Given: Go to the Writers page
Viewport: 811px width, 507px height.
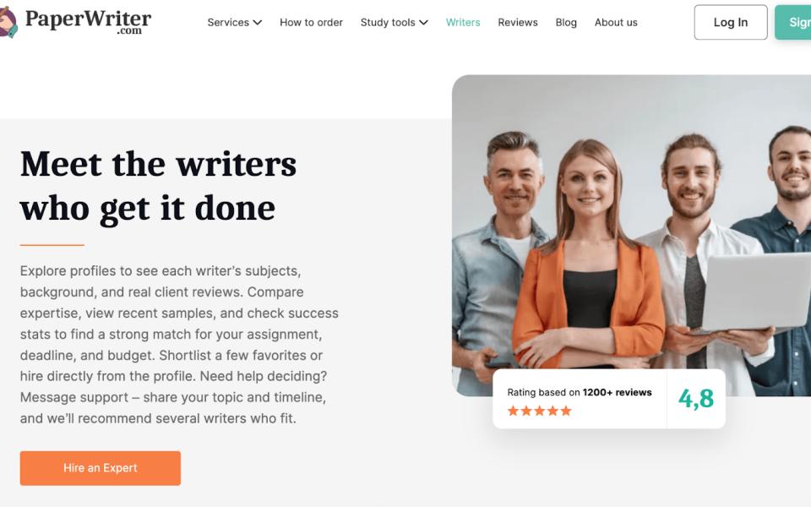Looking at the screenshot, I should point(463,22).
